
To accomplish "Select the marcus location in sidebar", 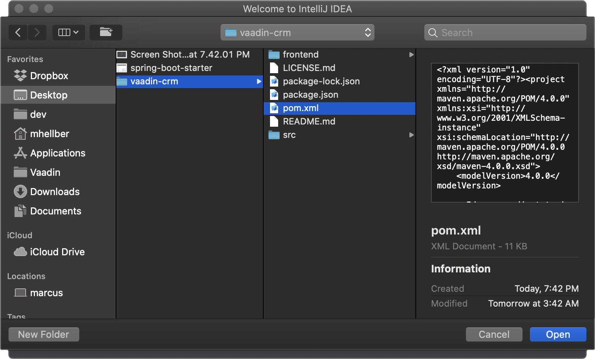I will tap(46, 292).
